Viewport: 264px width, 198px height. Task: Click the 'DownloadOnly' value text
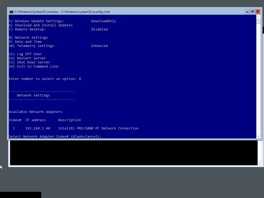(x=104, y=21)
